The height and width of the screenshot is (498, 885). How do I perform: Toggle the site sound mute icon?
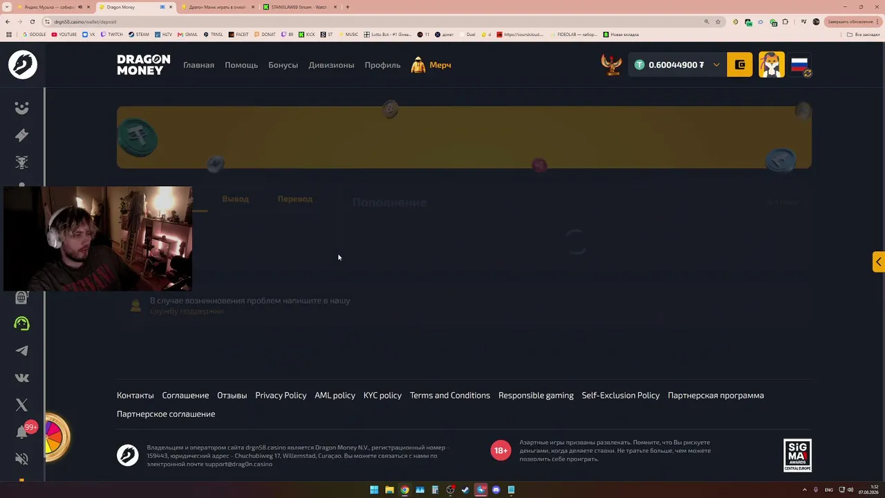(22, 459)
